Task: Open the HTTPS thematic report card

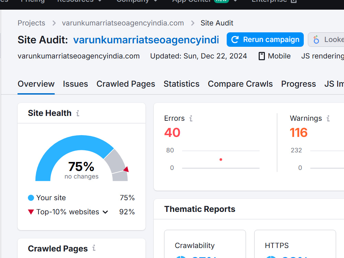Action: coord(295,244)
